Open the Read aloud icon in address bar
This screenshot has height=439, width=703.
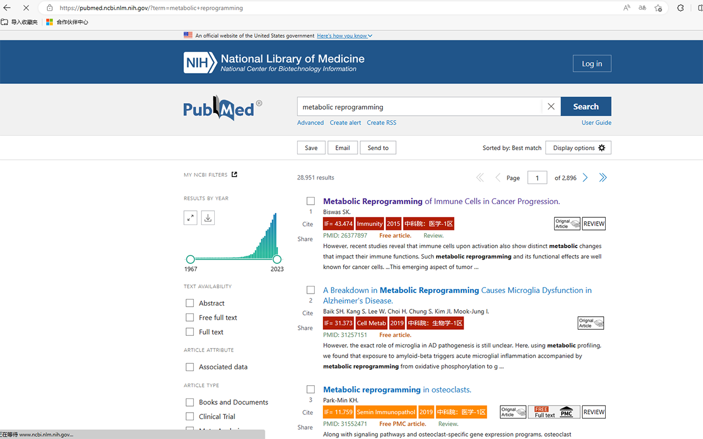pyautogui.click(x=627, y=8)
